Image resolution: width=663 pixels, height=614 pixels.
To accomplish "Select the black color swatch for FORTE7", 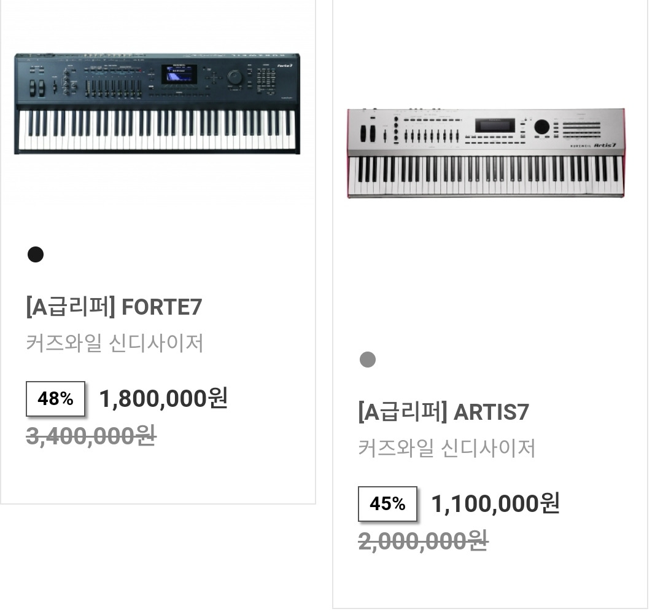I will tap(36, 254).
